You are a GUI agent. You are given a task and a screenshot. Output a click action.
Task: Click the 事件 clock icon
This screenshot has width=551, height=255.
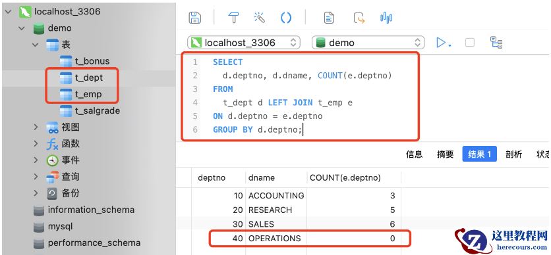point(52,160)
